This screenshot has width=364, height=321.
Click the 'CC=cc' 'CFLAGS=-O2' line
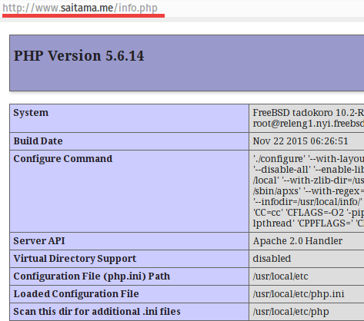tap(308, 213)
